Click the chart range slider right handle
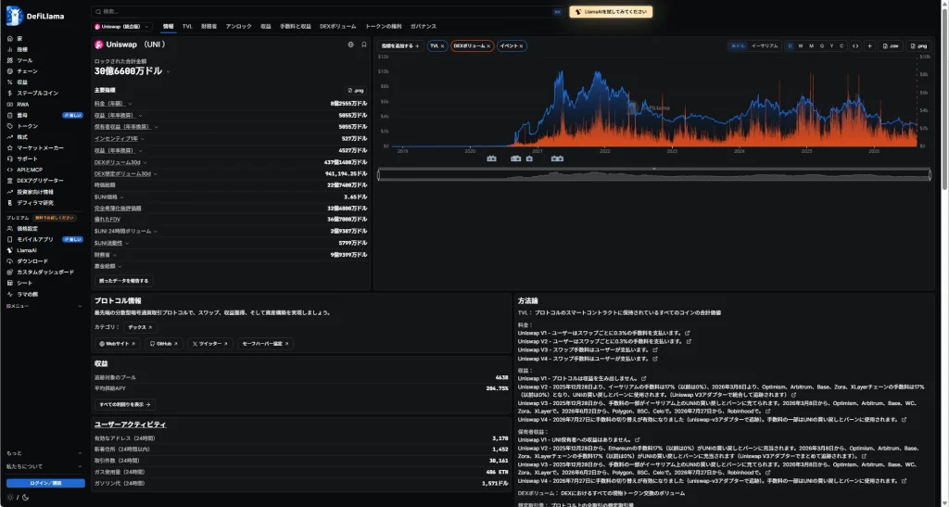Screen dimensions: 949x507 point(930,175)
